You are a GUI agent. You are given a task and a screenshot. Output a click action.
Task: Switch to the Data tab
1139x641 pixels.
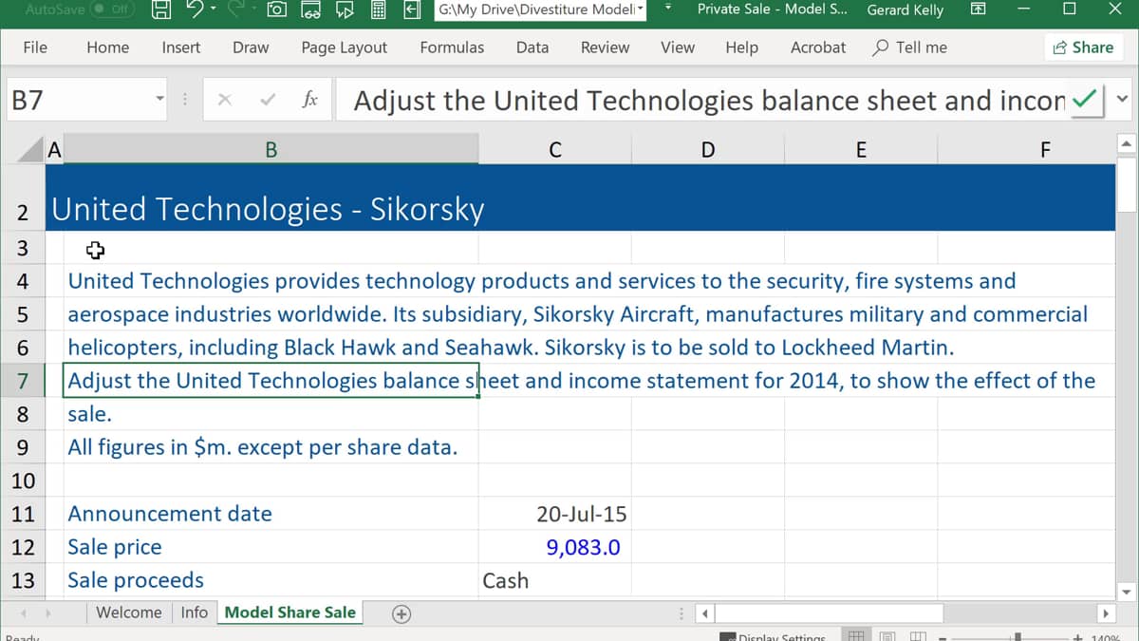coord(532,47)
